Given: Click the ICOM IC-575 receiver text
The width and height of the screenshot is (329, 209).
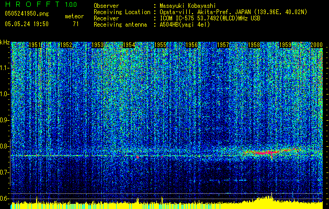Looking at the screenshot, I should coord(210,18).
